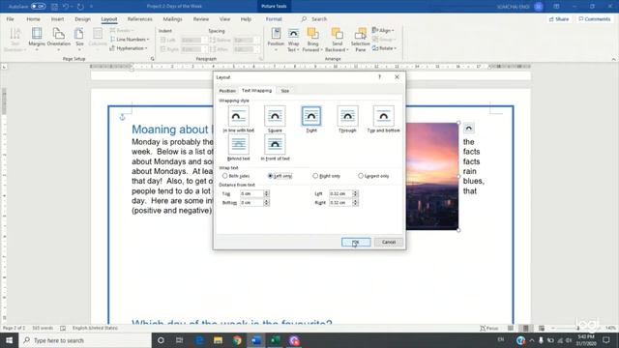Viewport: 619px width, 348px height.
Task: Open the Selection Pane
Action: pyautogui.click(x=360, y=40)
